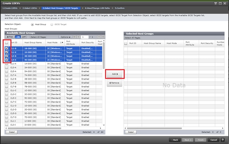Viewport: 229px width, 144px height.
Task: Go to next page of Available Host Groups
Action: [99, 37]
